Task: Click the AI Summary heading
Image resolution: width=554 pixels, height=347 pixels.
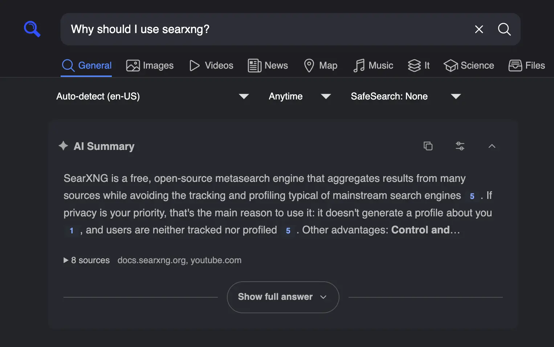Action: click(x=104, y=146)
